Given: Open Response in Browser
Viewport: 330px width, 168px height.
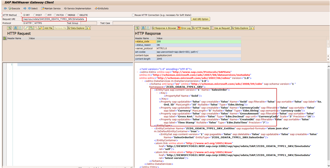Looking at the screenshot, I should [164, 28].
